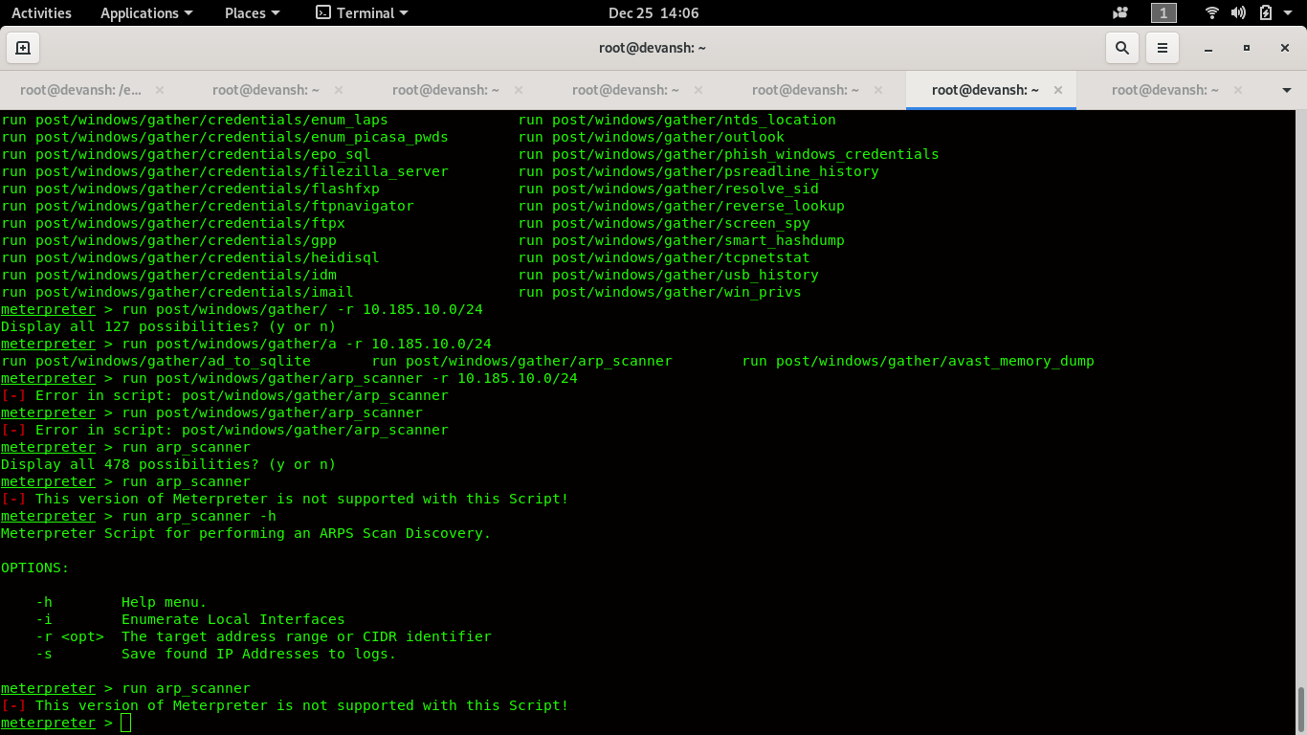This screenshot has width=1307, height=735.
Task: Click the battery icon in the top bar
Action: (1265, 12)
